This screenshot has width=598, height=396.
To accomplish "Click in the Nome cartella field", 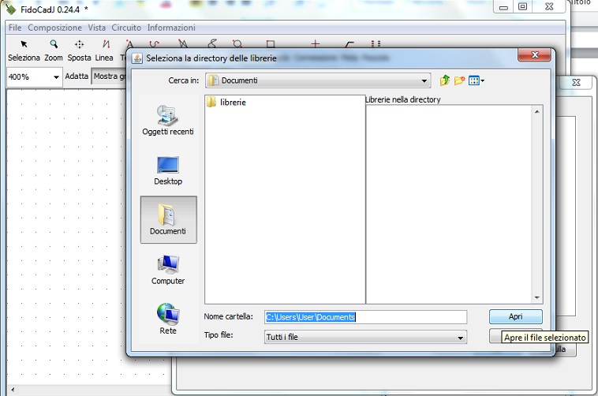I will [366, 317].
